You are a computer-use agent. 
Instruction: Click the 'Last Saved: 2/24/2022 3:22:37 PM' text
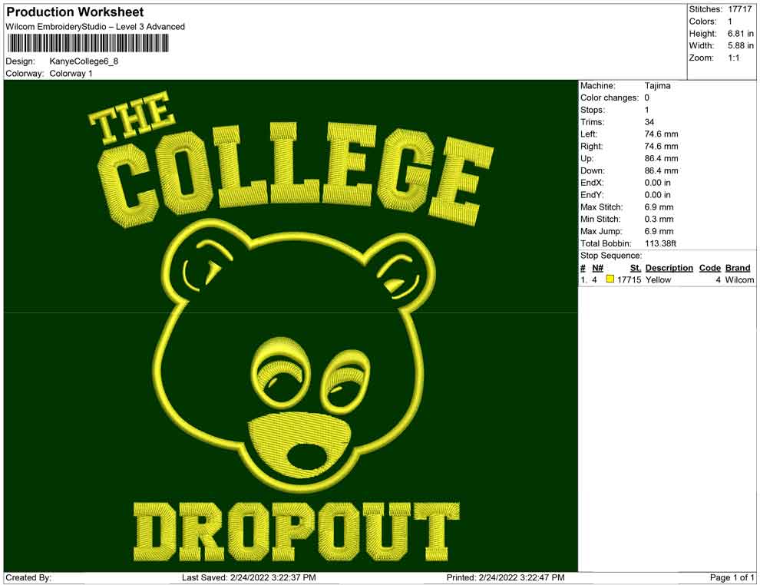(x=249, y=577)
